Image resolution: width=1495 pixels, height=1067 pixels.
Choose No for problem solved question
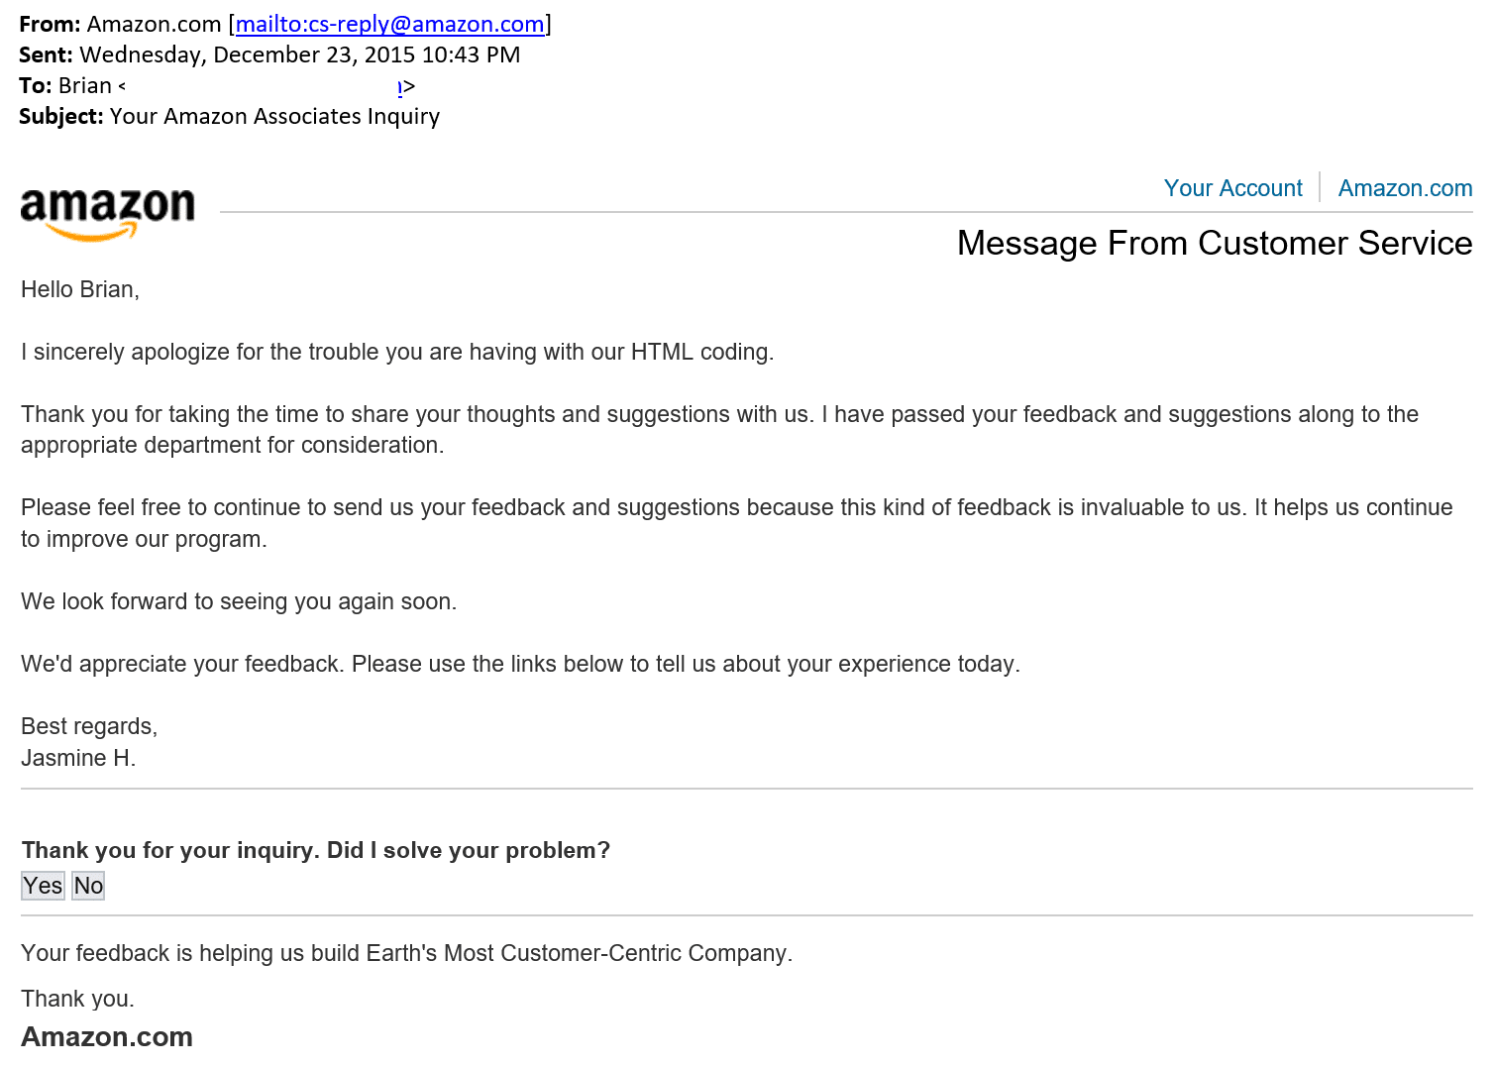click(88, 886)
